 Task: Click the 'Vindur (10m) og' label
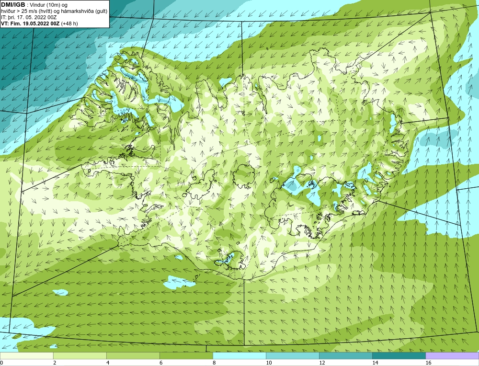point(49,5)
